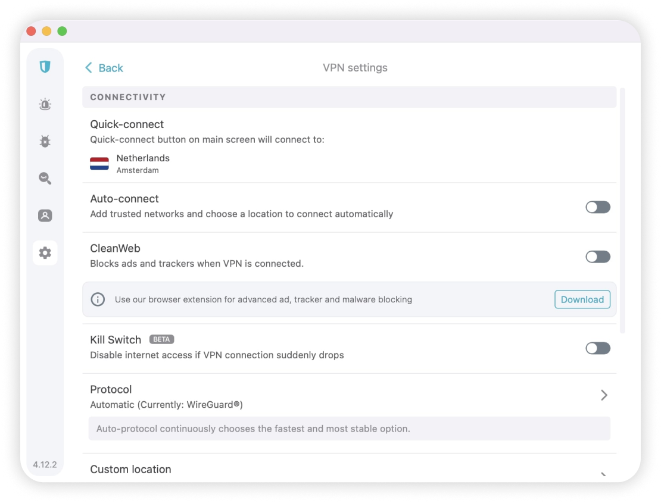Open the Search magnifier icon in sidebar
The image size is (661, 503).
[x=45, y=178]
